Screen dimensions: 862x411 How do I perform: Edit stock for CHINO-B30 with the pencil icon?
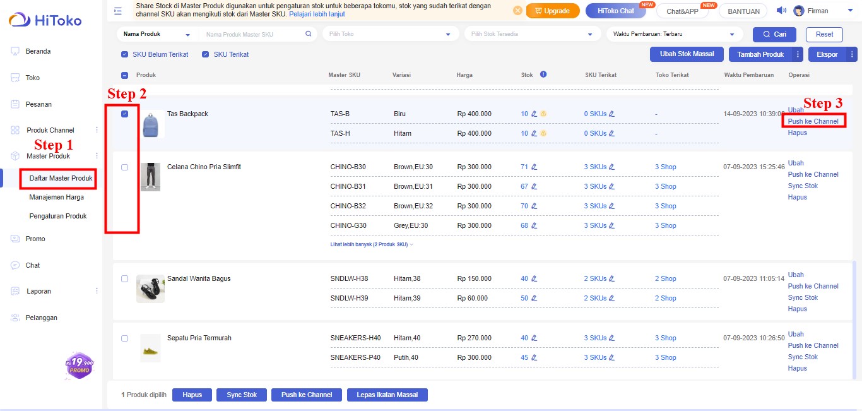coord(534,167)
